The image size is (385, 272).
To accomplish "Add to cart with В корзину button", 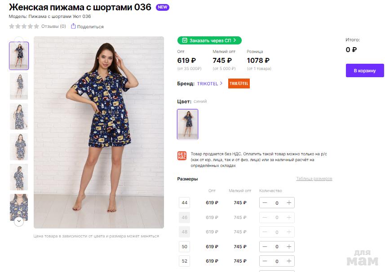I will coord(365,70).
